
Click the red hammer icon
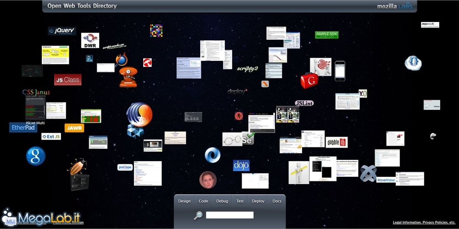[147, 62]
